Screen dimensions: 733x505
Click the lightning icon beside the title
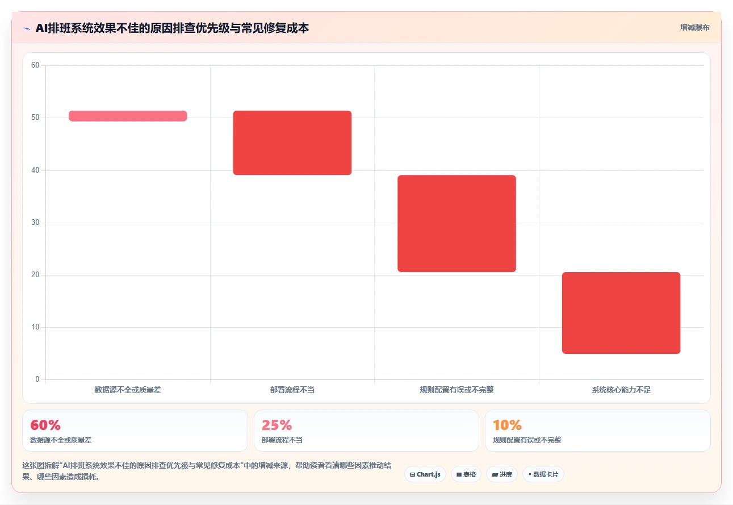27,28
